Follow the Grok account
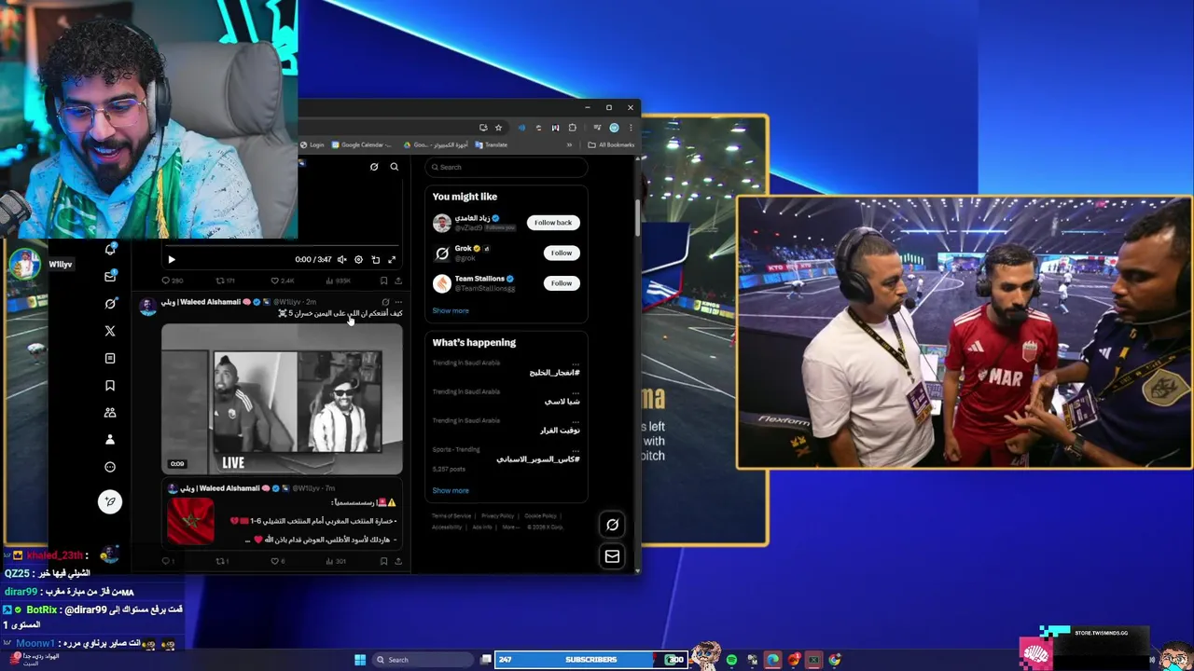 (561, 253)
